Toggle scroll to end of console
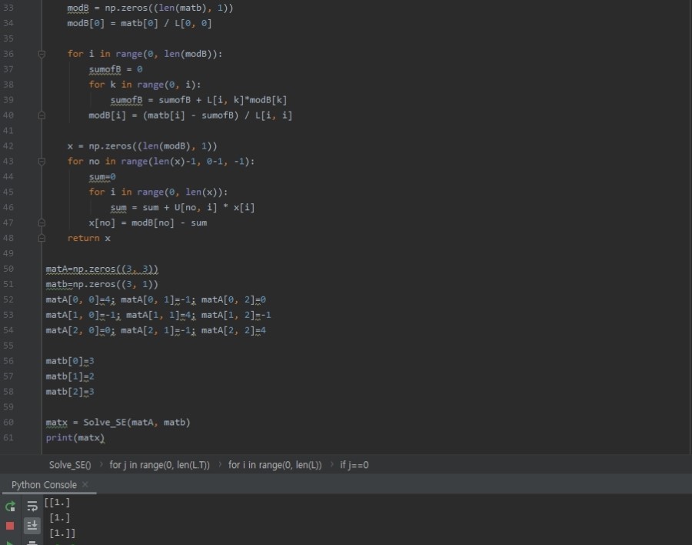692x545 pixels. pos(32,526)
